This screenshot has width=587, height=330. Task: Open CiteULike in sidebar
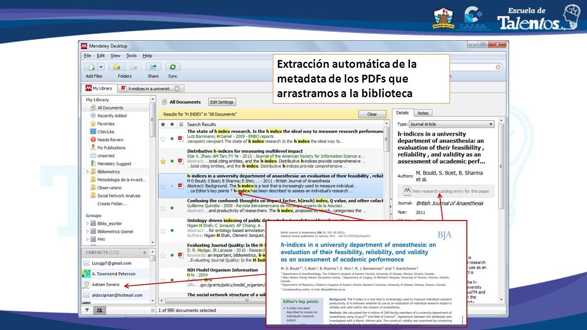click(105, 132)
